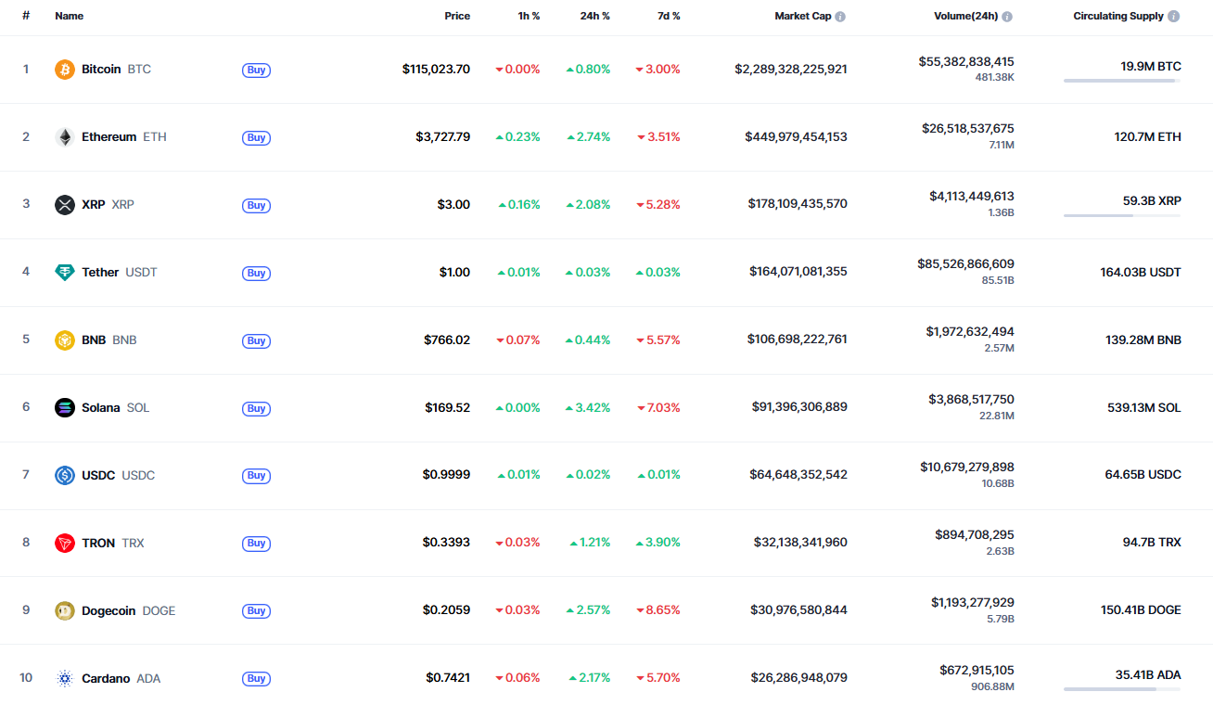This screenshot has height=705, width=1213.
Task: Click the XRP logo icon
Action: point(65,205)
